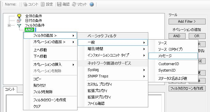The image size is (210, 112).
Task: Choose フィルタのクローンを作成 in context menu
Action: coord(50,100)
